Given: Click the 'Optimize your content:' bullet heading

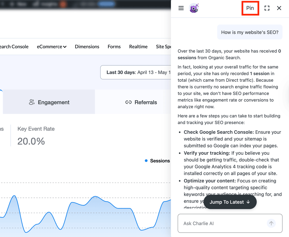Looking at the screenshot, I should (x=210, y=181).
